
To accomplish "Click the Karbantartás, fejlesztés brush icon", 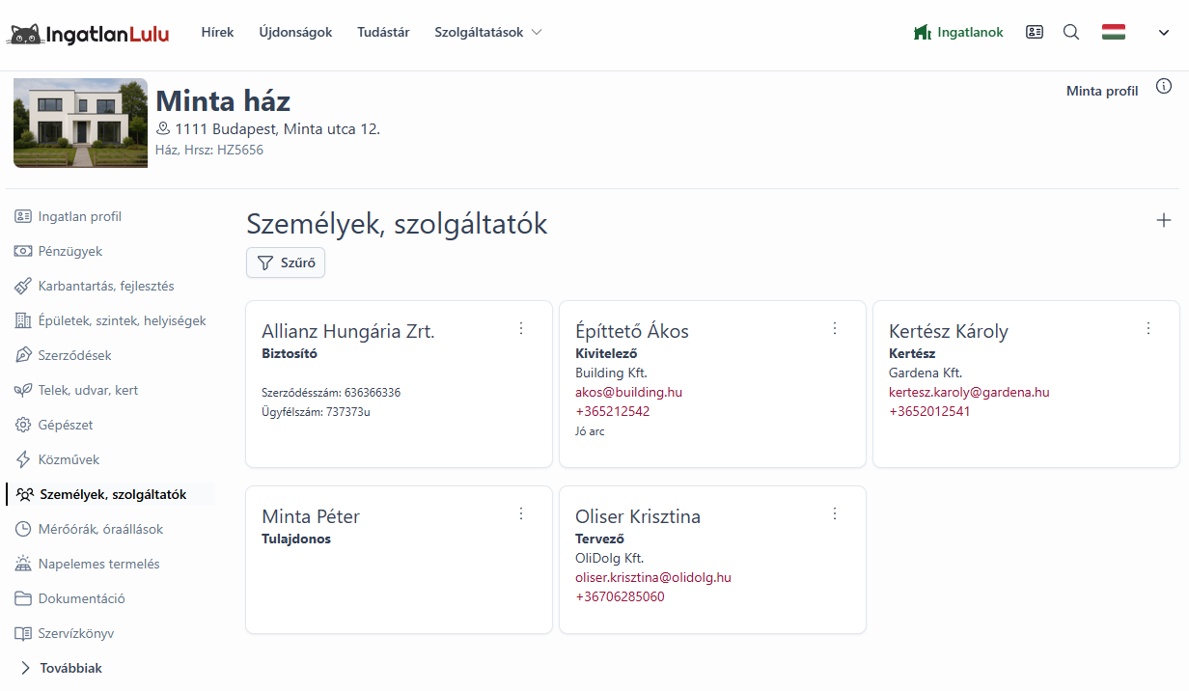I will (x=23, y=286).
